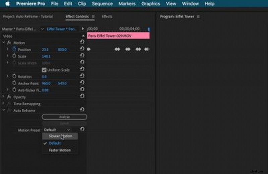
Task: Open the Motion Preset dropdown
Action: coord(57,130)
